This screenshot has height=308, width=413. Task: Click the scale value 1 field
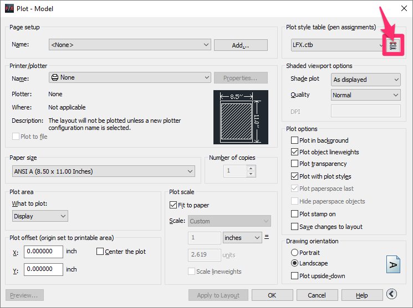pos(205,238)
